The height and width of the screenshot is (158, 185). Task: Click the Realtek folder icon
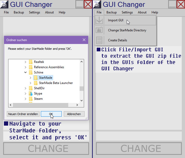pos(31,62)
